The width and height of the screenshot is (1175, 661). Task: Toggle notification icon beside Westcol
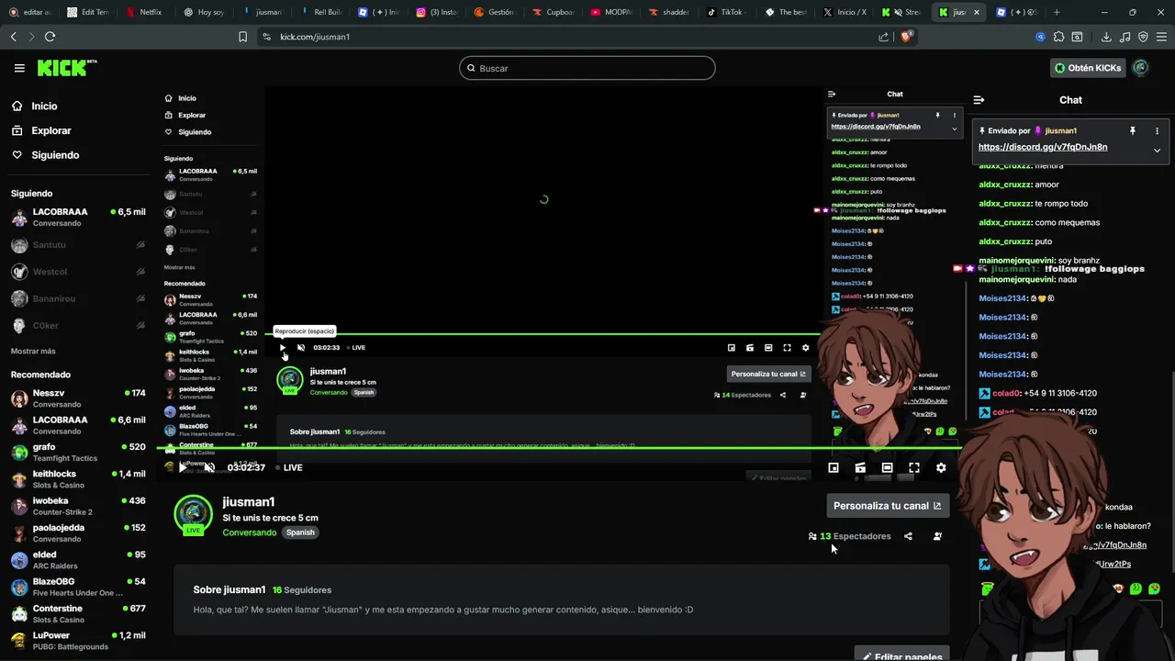pyautogui.click(x=140, y=272)
